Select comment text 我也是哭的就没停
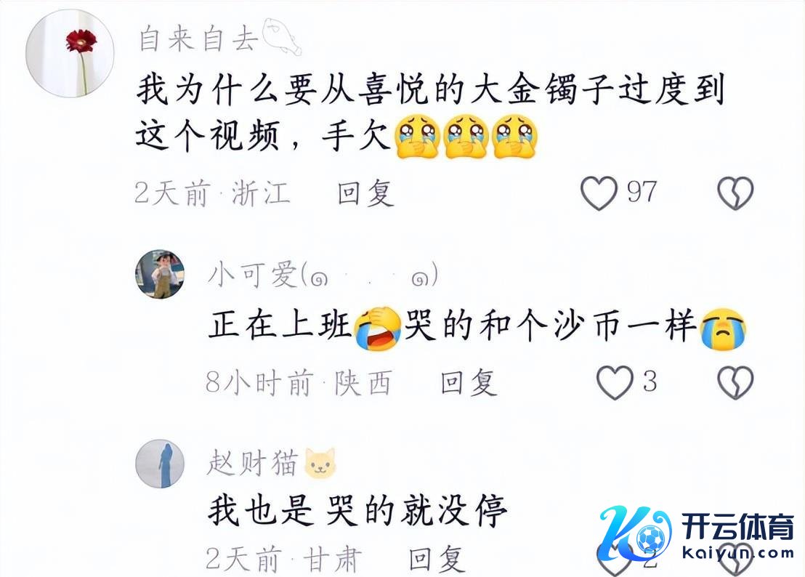805x577 pixels. pos(358,512)
